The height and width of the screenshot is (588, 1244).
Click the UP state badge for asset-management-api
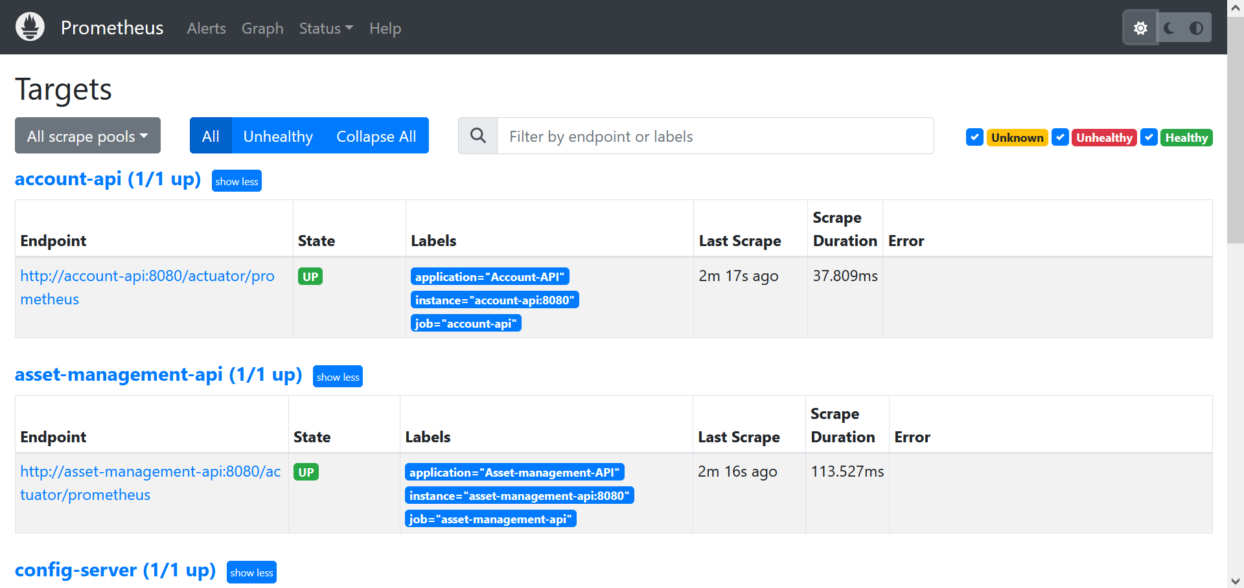(x=306, y=472)
